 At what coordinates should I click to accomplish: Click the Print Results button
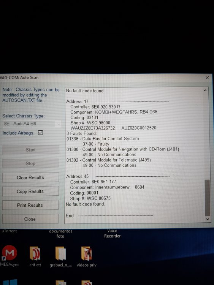30,205
